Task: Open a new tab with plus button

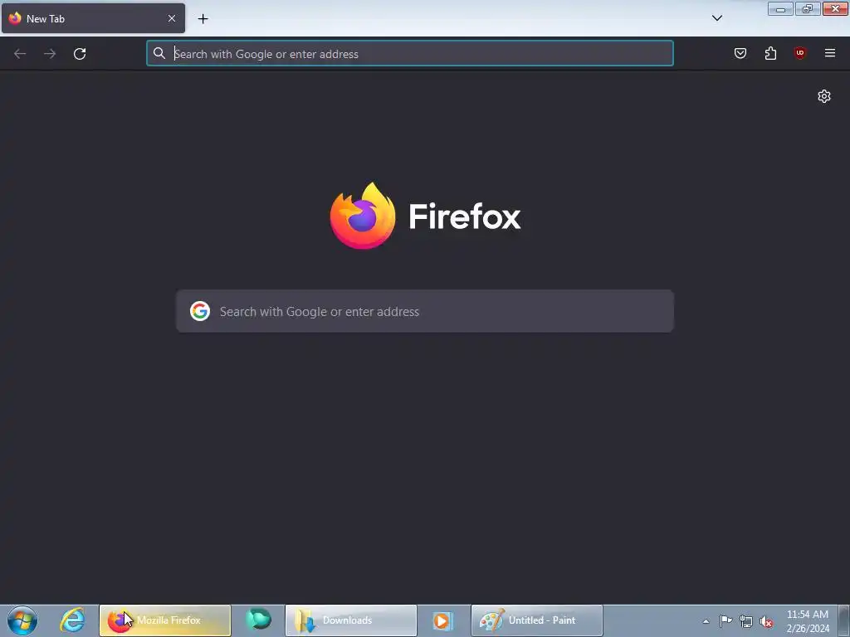Action: [203, 19]
